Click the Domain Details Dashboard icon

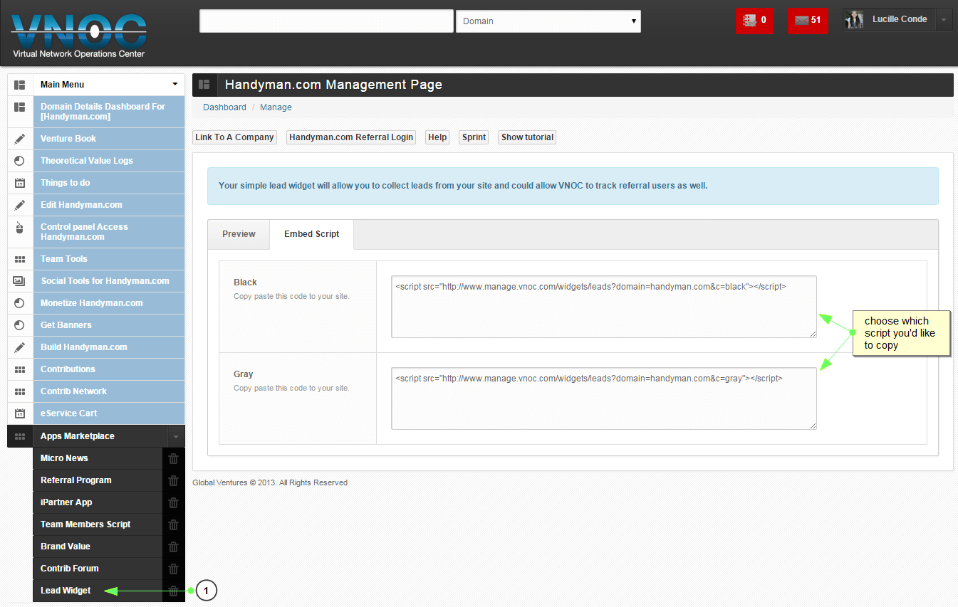[20, 107]
